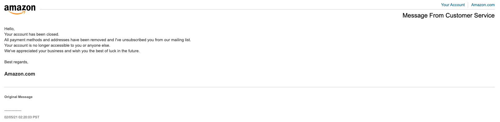Click the horizontal divider above Original Message
The image size is (500, 122).
[x=250, y=87]
